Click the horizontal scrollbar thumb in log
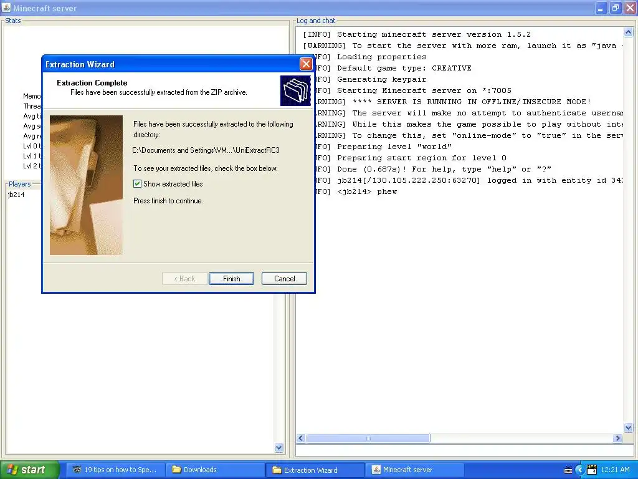The width and height of the screenshot is (638, 479). tap(368, 438)
